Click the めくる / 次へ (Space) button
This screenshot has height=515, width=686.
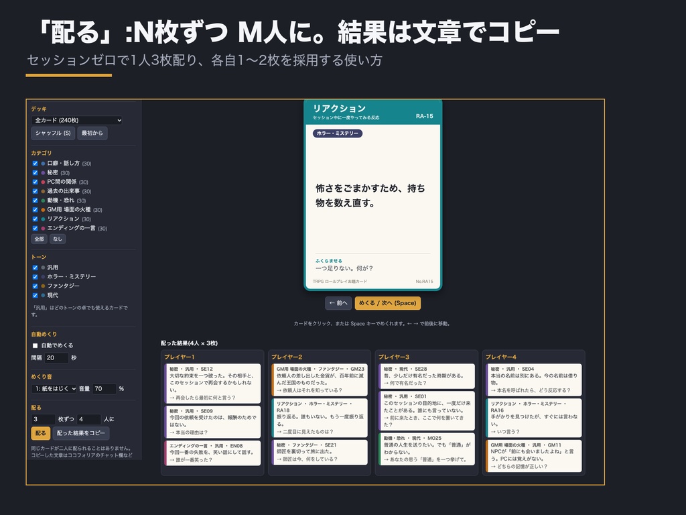click(x=388, y=303)
